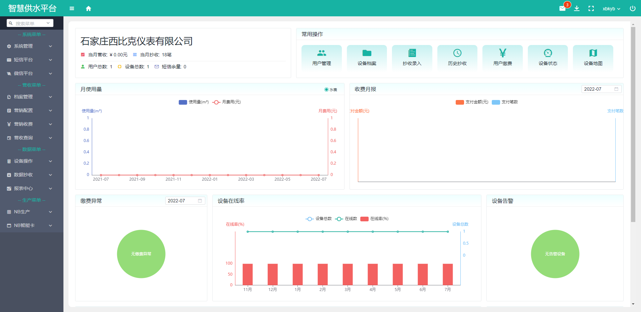Open 设备地图 map shortcut

593,57
